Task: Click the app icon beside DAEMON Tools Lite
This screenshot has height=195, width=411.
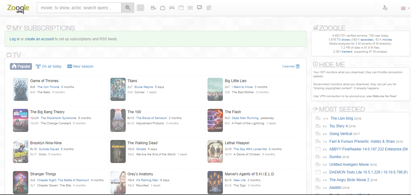Action: click(318, 172)
